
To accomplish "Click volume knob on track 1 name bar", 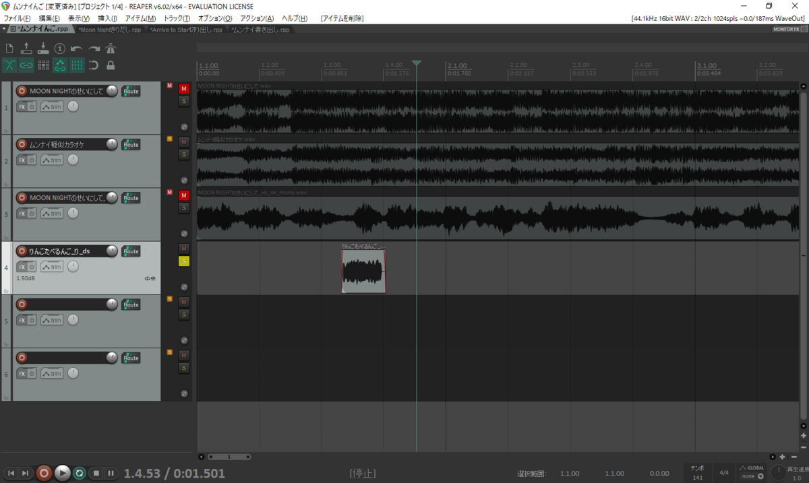I will coord(112,91).
